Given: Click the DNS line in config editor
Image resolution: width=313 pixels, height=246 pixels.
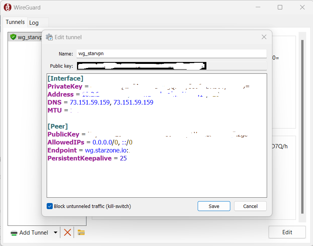Looking at the screenshot, I should click(x=101, y=102).
